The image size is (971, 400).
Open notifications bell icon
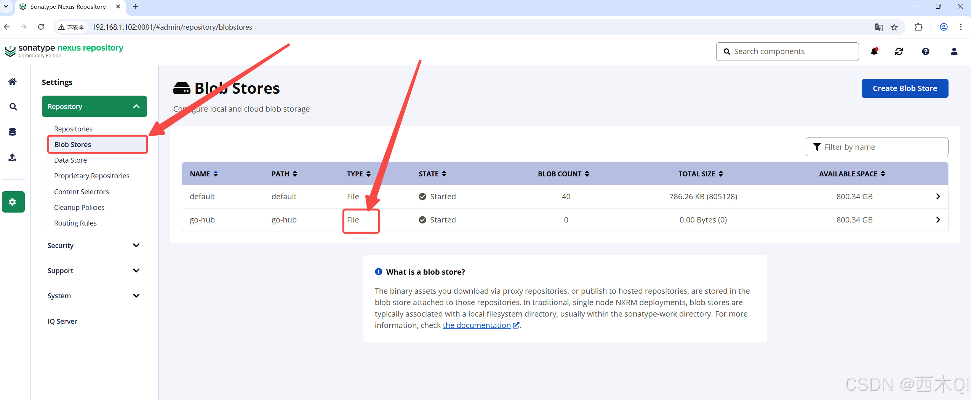point(874,51)
